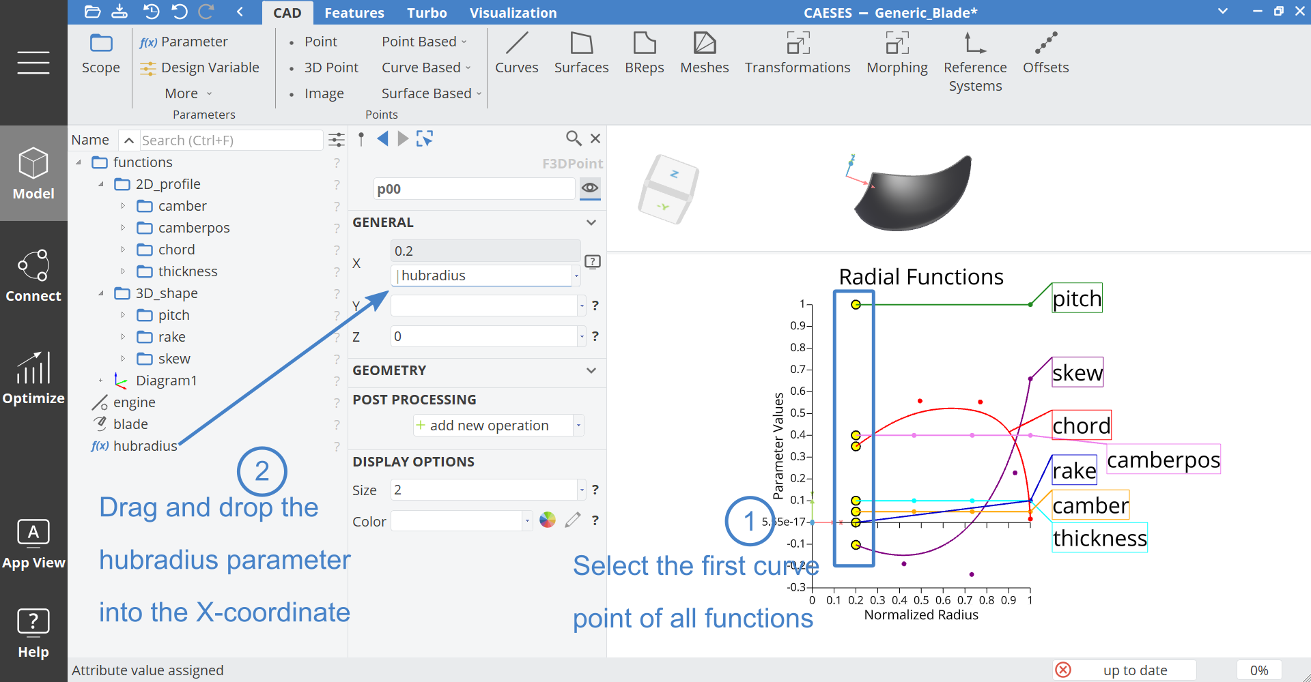Open the Reference Systems tool

coord(974,61)
